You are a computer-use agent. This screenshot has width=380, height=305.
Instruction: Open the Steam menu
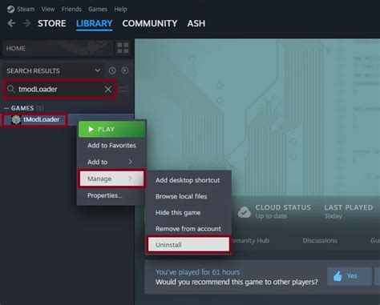click(x=26, y=9)
